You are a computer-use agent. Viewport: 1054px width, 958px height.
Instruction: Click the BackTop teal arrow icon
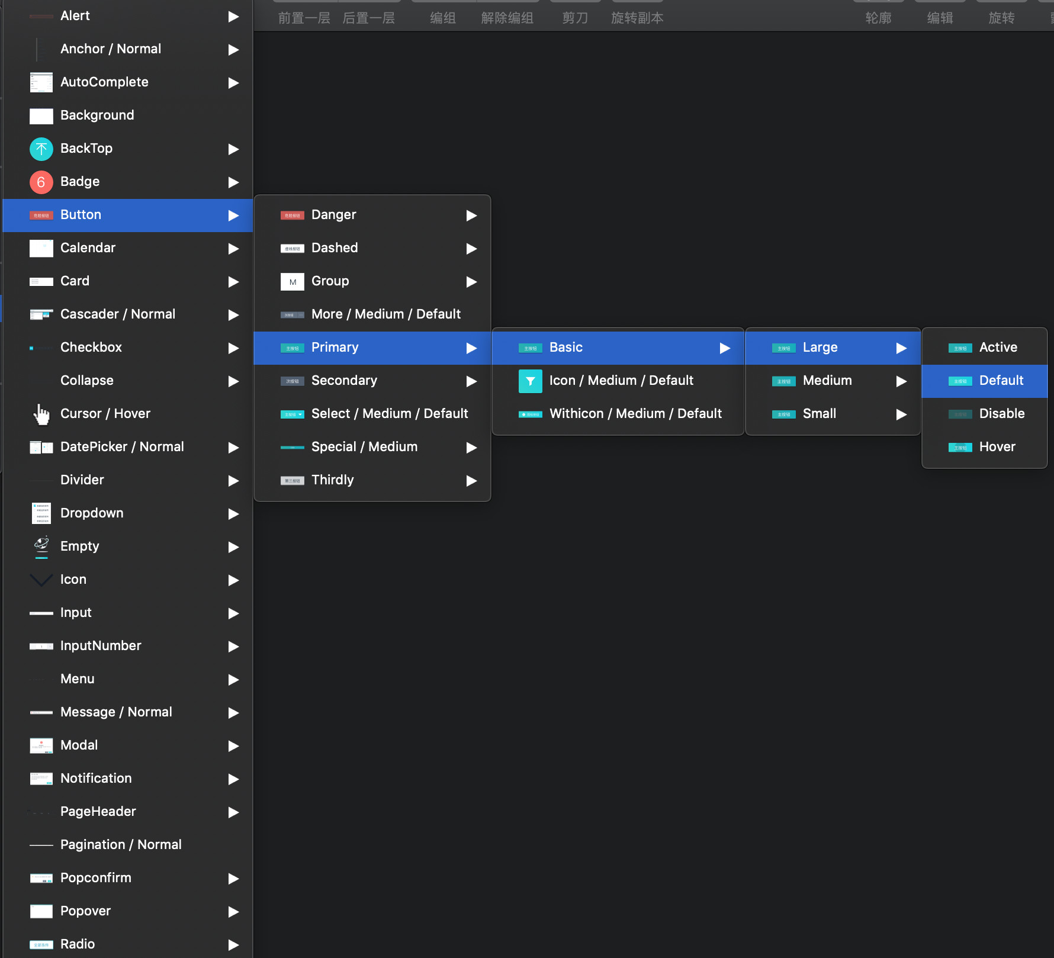pos(41,149)
